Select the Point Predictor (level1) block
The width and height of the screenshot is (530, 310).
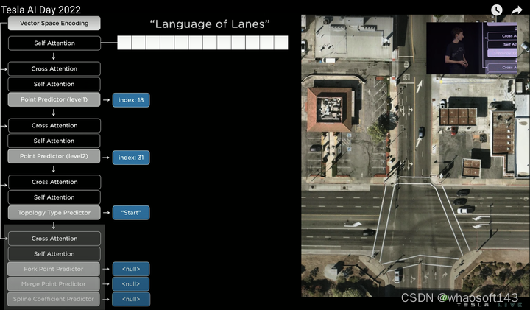54,99
